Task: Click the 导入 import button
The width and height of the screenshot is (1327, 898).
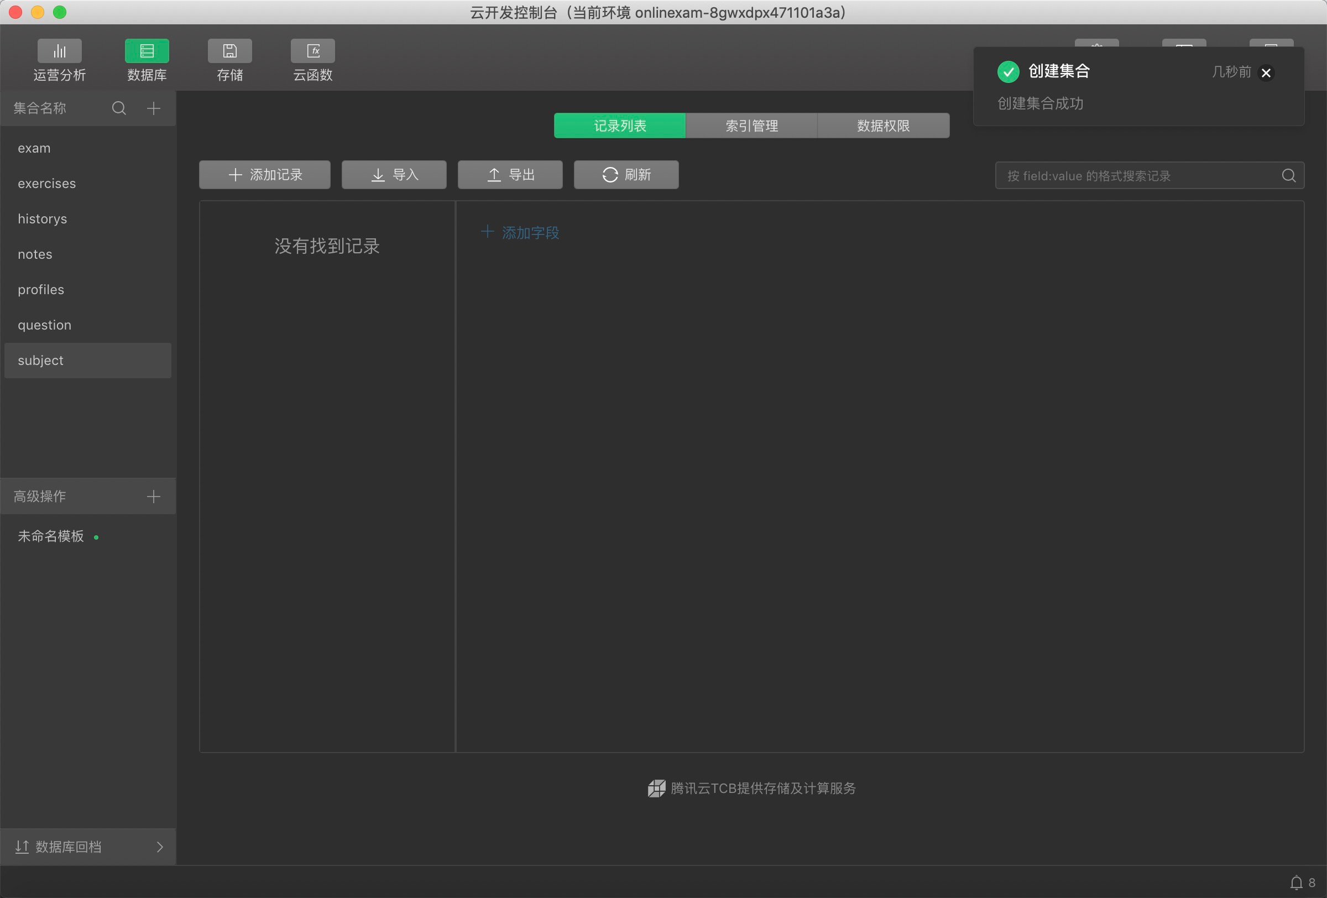Action: 394,175
